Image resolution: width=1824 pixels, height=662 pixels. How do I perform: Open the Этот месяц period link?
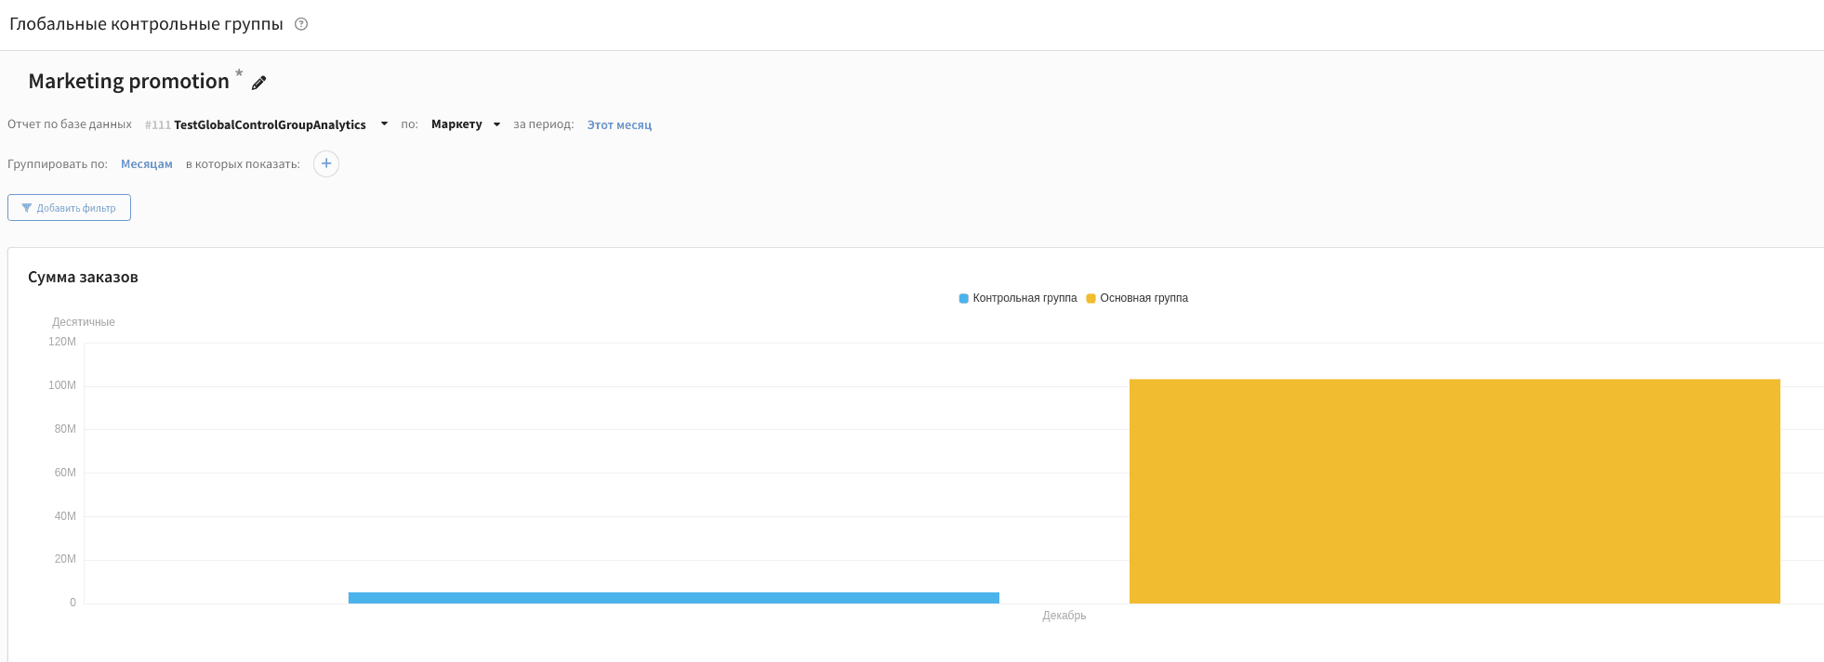[x=619, y=124]
